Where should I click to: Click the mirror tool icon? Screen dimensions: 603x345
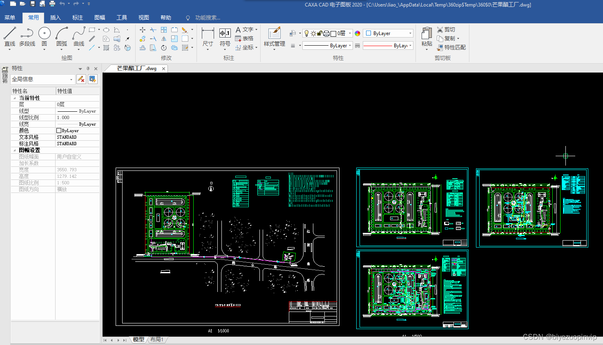point(164,39)
